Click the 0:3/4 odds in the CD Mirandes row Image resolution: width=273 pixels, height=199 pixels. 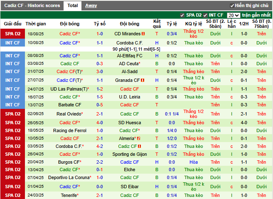172,34
